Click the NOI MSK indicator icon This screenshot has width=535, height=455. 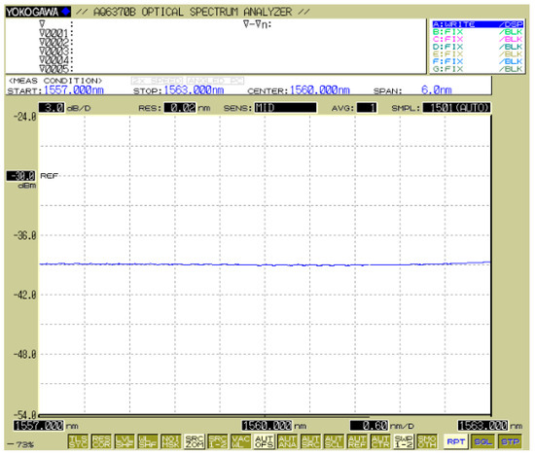pos(170,441)
